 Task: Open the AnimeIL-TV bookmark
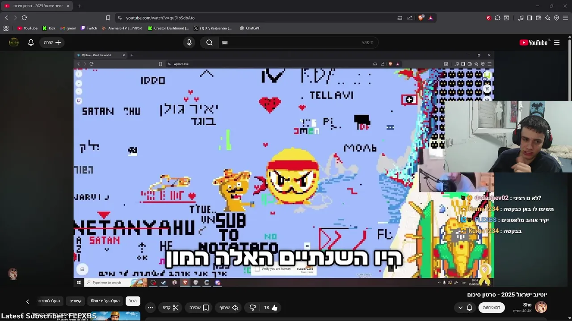pos(122,28)
